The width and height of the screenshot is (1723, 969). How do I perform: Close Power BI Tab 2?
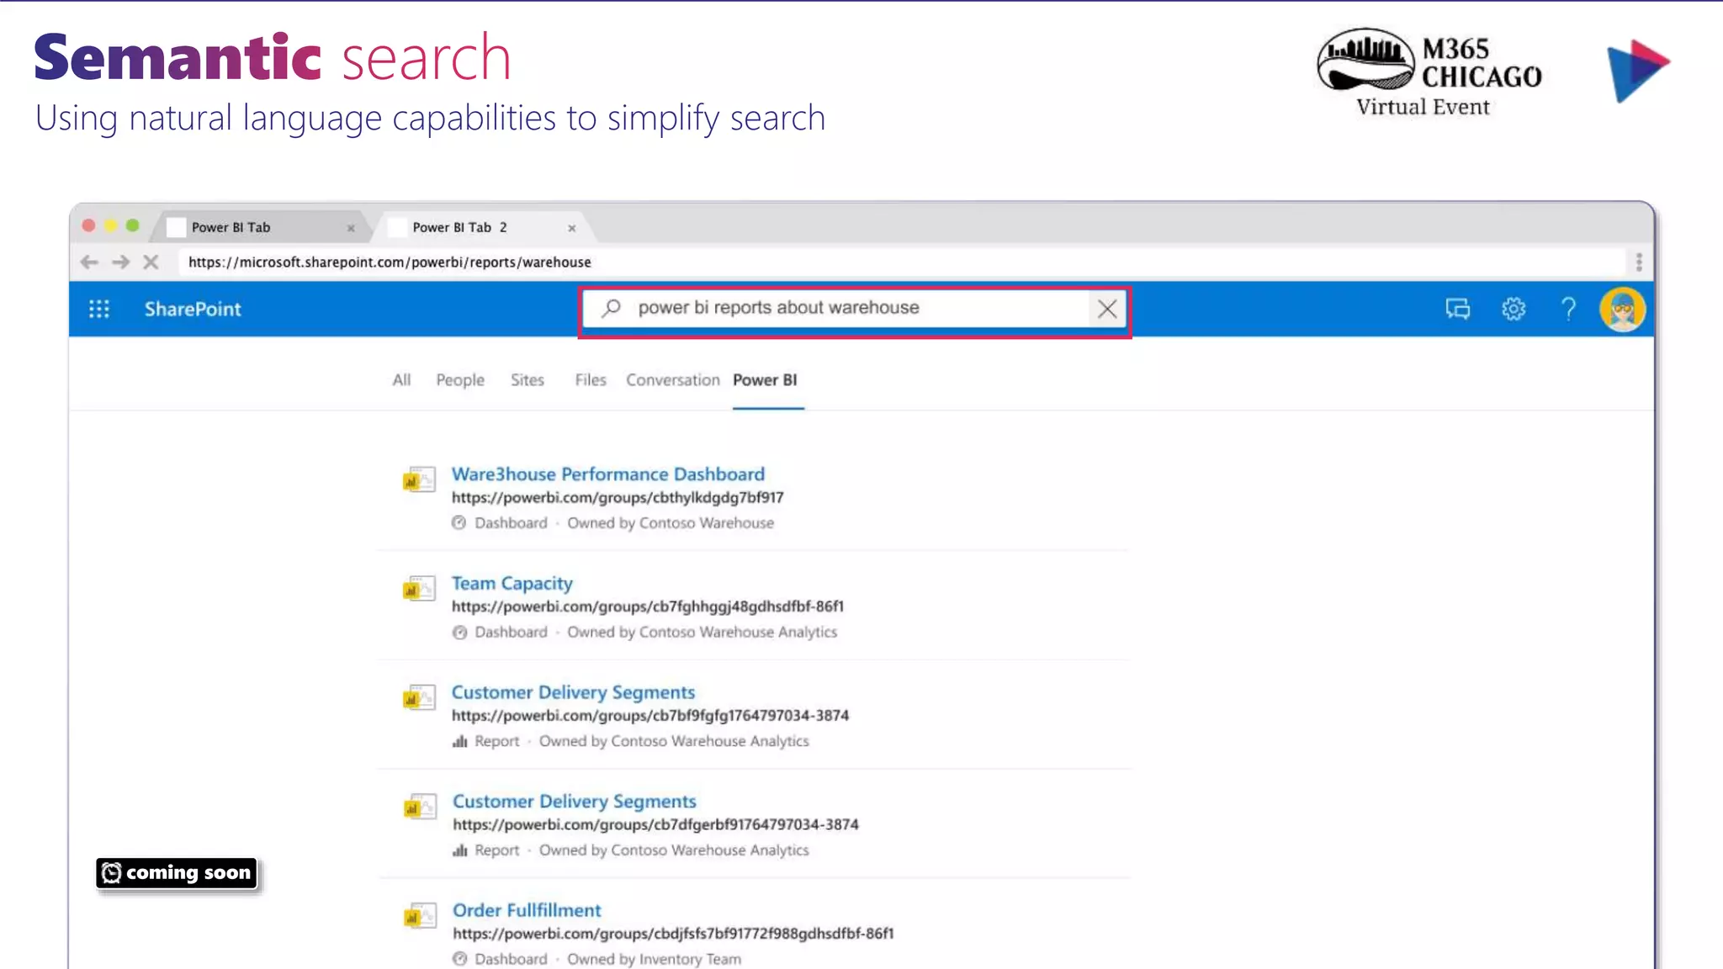coord(572,228)
